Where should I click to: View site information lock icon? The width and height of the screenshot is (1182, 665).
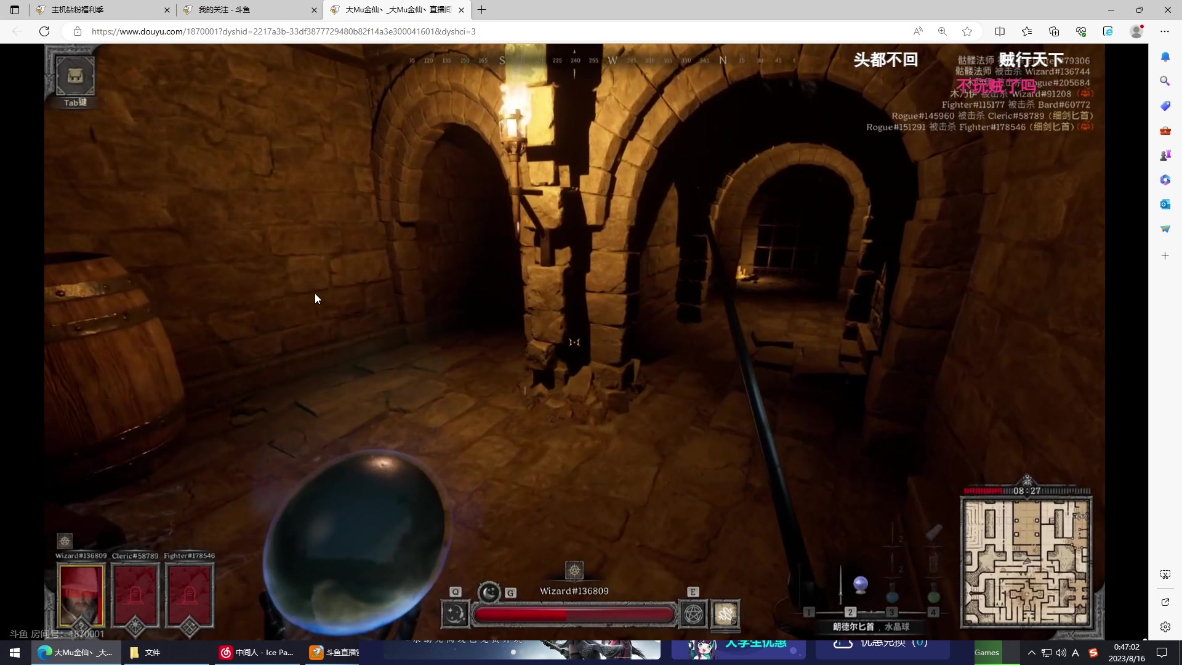[78, 31]
